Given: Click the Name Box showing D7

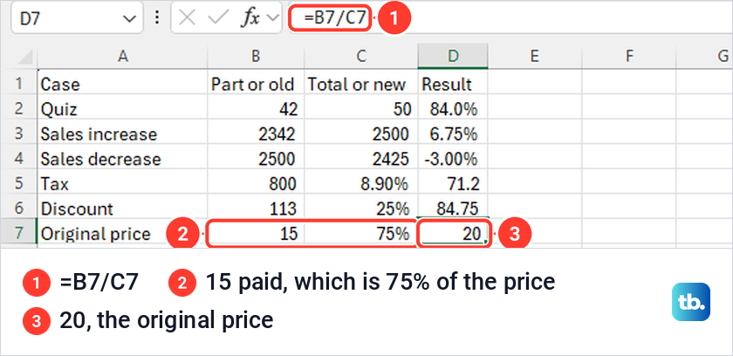Looking at the screenshot, I should coord(77,18).
